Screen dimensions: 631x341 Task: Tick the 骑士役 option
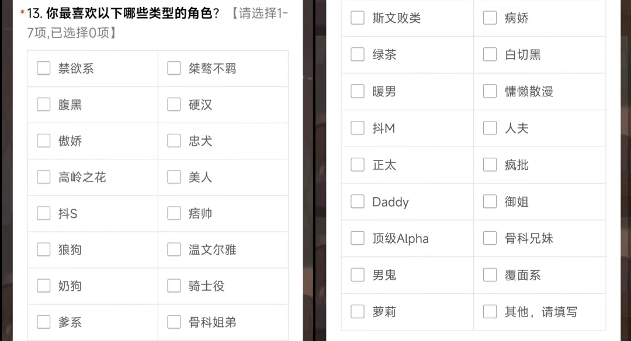[x=174, y=286]
